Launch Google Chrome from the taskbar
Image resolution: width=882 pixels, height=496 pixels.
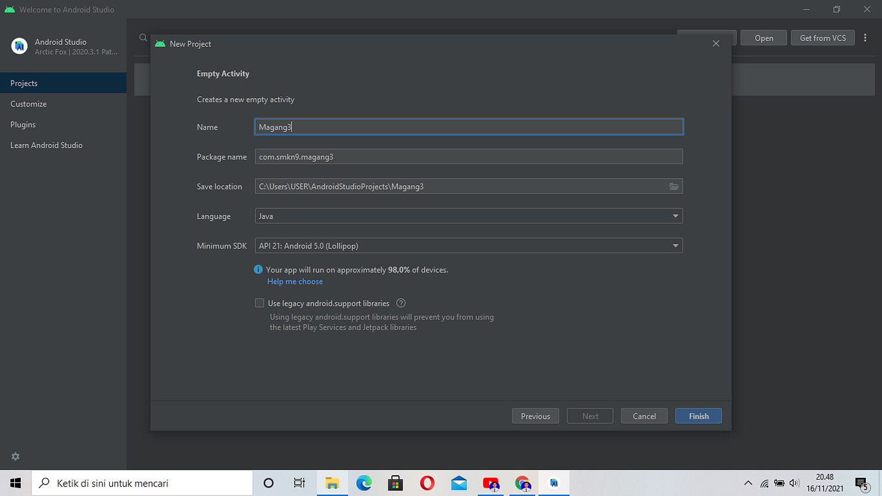coord(522,483)
